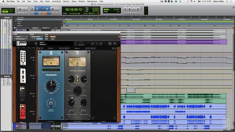Image resolution: width=235 pixels, height=132 pixels.
Task: Open the Setup menu
Action: pyautogui.click(x=74, y=1)
